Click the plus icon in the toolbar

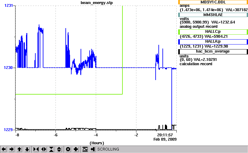[x=76, y=149]
